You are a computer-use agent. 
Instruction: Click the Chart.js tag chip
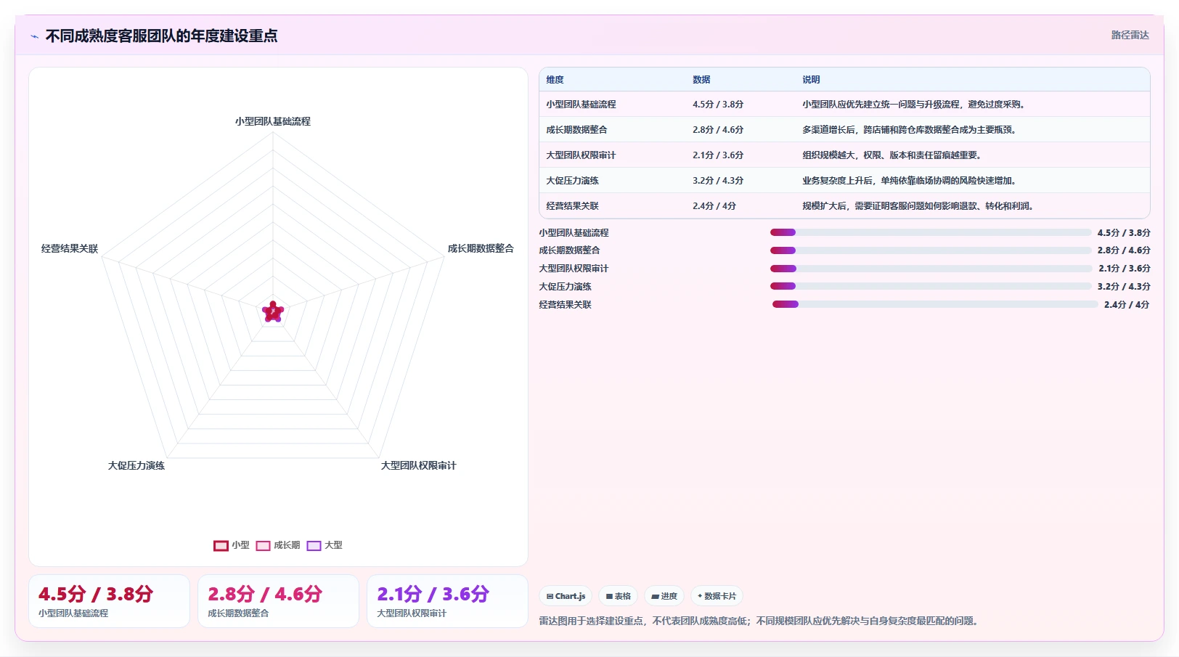tap(566, 596)
